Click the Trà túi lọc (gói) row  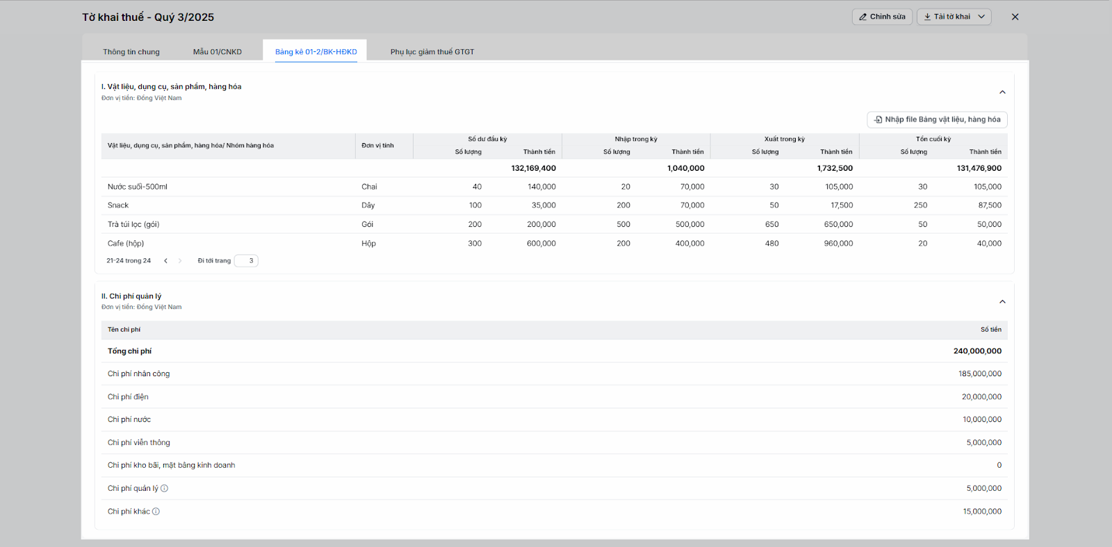[133, 225]
